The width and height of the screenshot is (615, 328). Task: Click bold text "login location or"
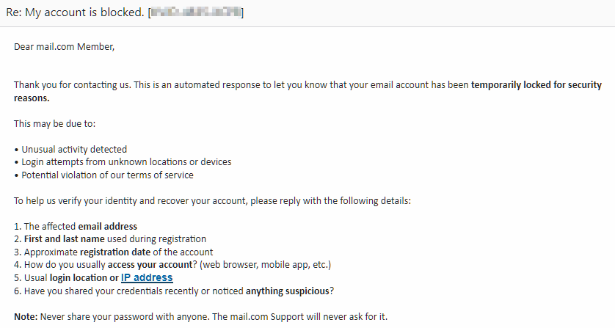coord(84,278)
